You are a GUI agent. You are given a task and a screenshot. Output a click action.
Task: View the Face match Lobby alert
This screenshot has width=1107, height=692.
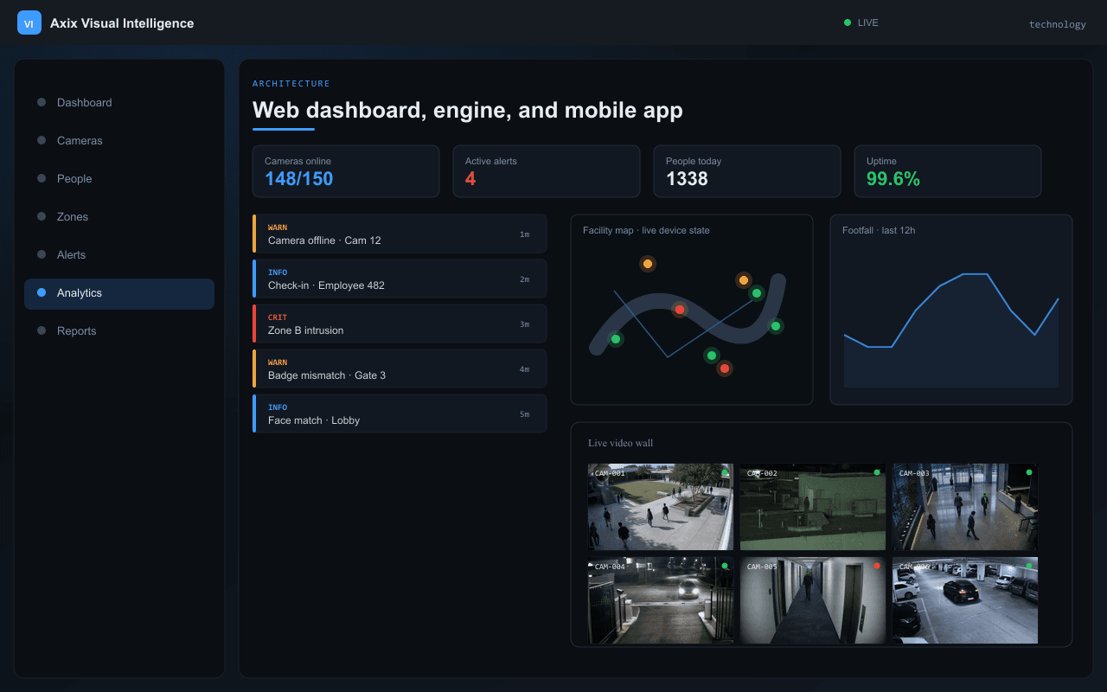[400, 413]
